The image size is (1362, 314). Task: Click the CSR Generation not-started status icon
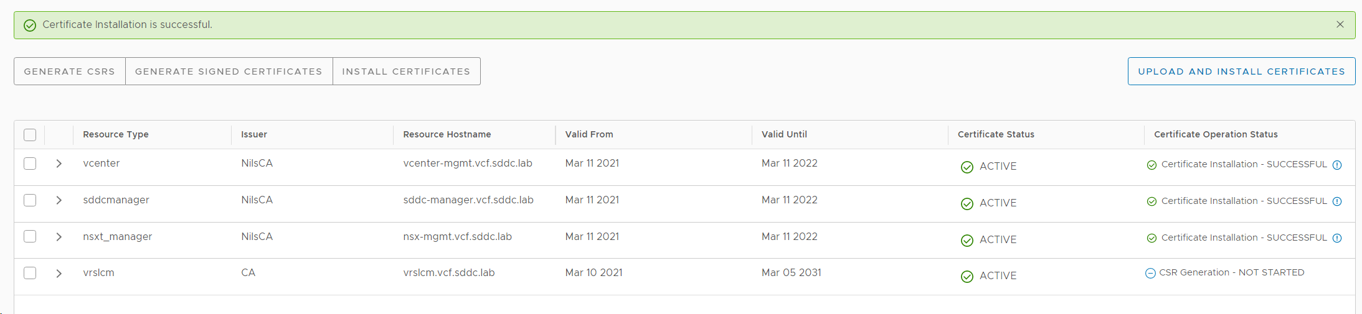[1150, 273]
